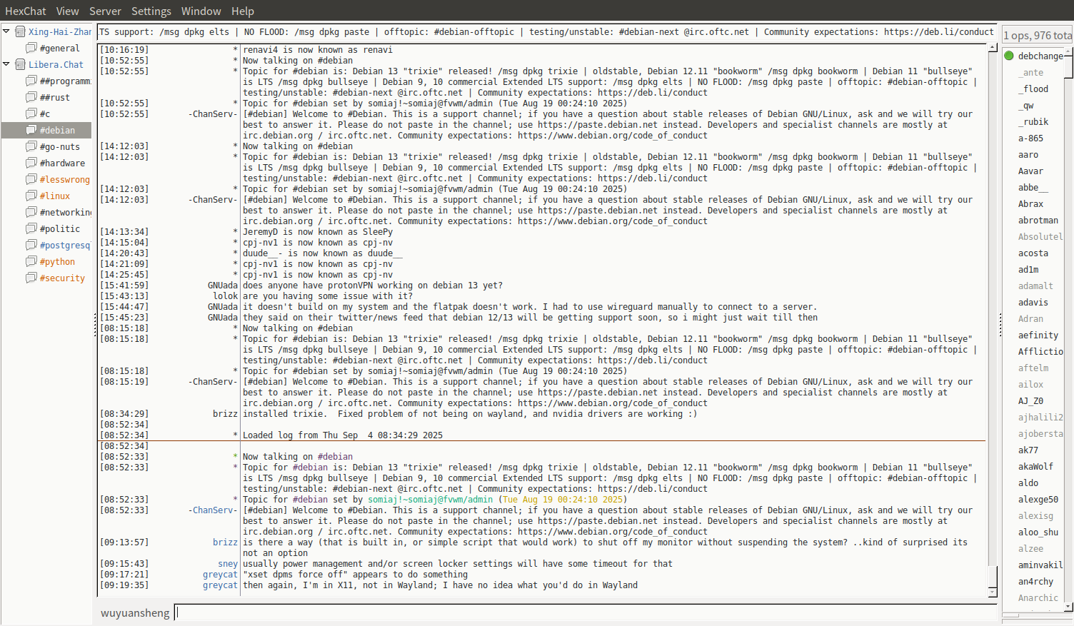
Task: Click green op status dot beside debchange
Action: [1009, 56]
